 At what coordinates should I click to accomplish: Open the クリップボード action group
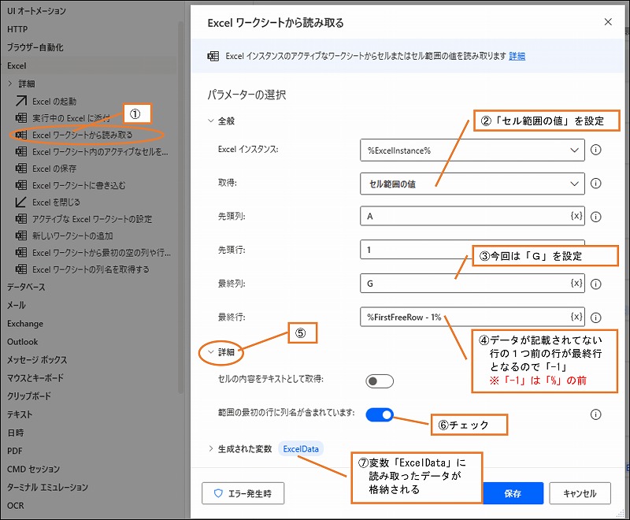point(29,396)
